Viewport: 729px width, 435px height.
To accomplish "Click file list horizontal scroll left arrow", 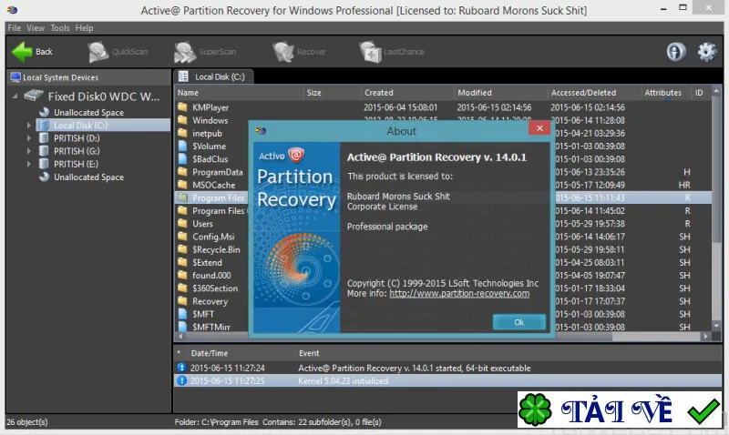I will click(180, 336).
